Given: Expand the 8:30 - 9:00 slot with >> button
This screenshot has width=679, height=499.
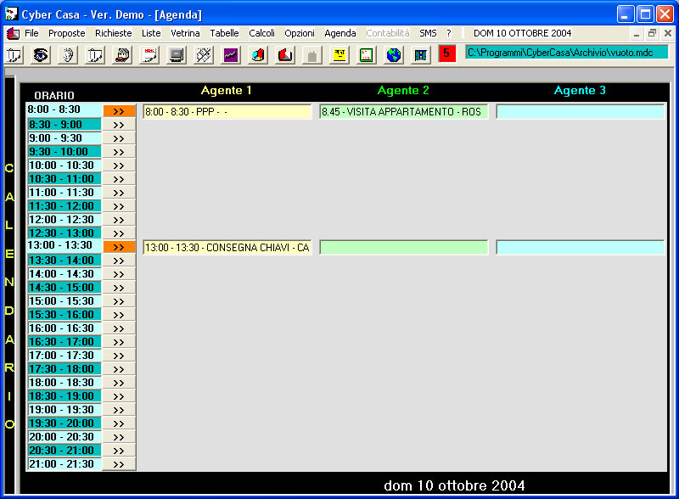Looking at the screenshot, I should 119,125.
